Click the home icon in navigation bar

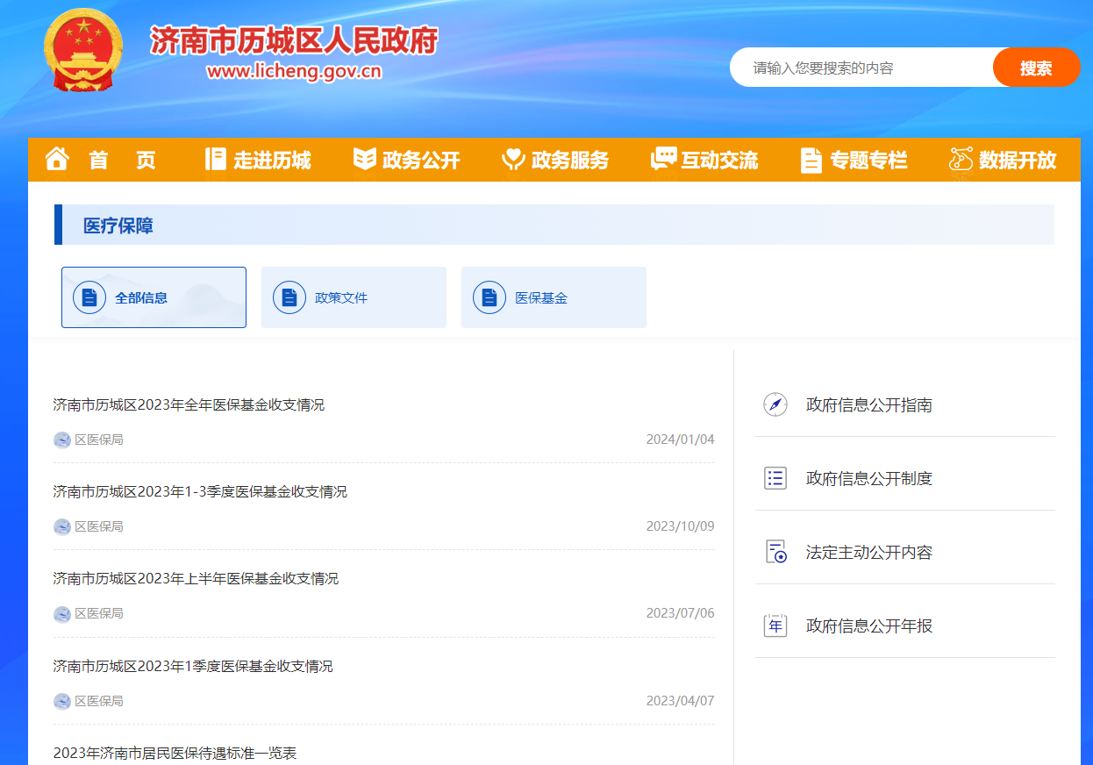click(x=57, y=159)
